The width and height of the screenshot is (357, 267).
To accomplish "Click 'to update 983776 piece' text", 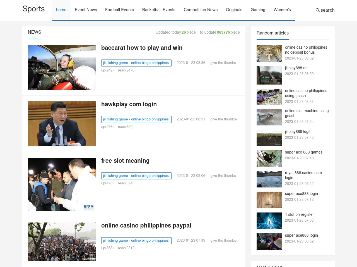I will [x=220, y=32].
